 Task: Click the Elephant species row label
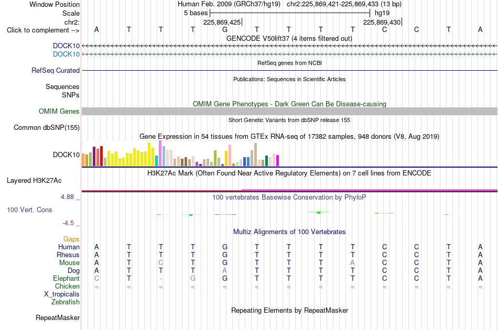[x=67, y=278]
